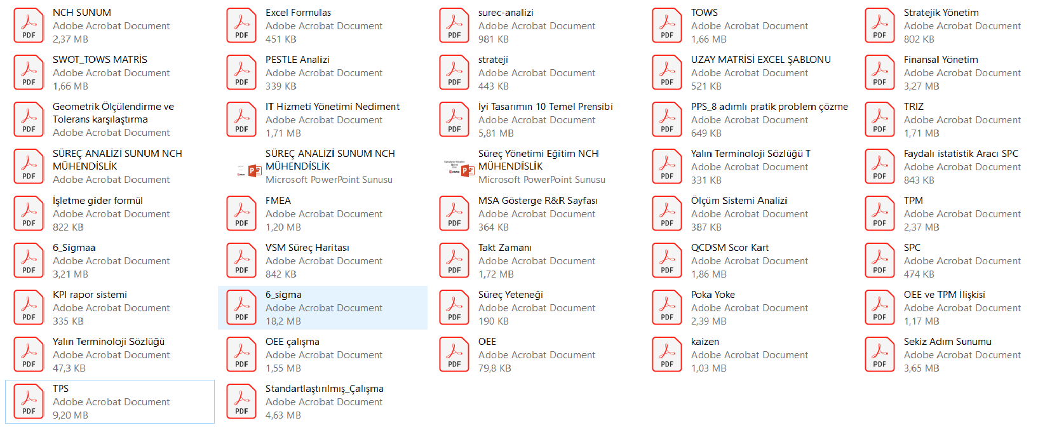Click the PDF icon of VSM Süreç Haritası
The image size is (1045, 430).
(x=241, y=261)
